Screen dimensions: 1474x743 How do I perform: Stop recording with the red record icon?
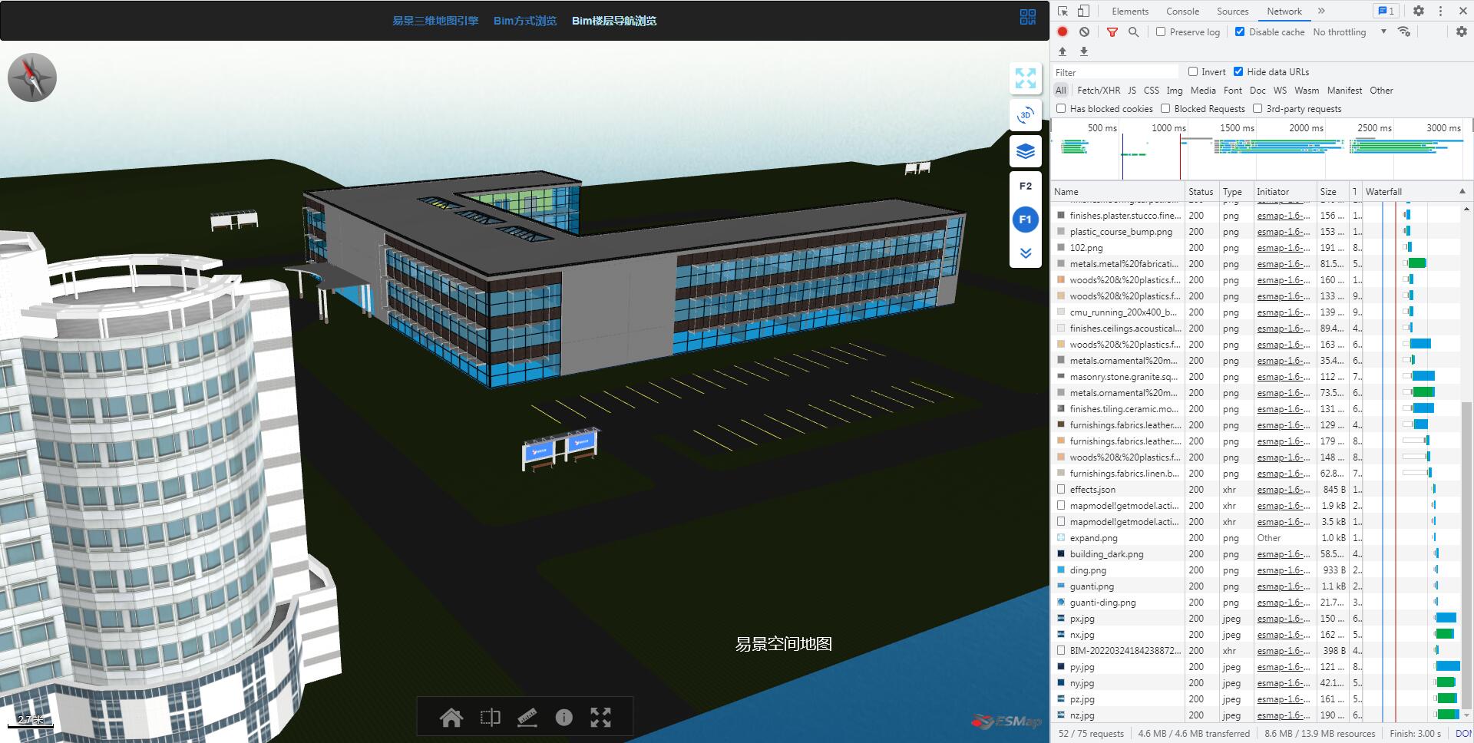pos(1062,31)
